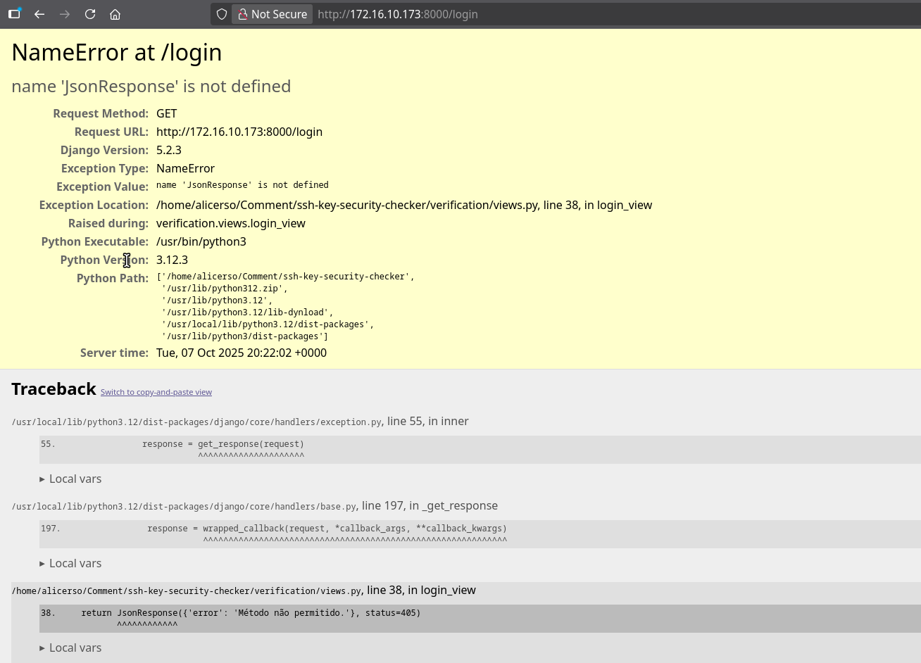Click the Request URL value text

click(x=239, y=132)
